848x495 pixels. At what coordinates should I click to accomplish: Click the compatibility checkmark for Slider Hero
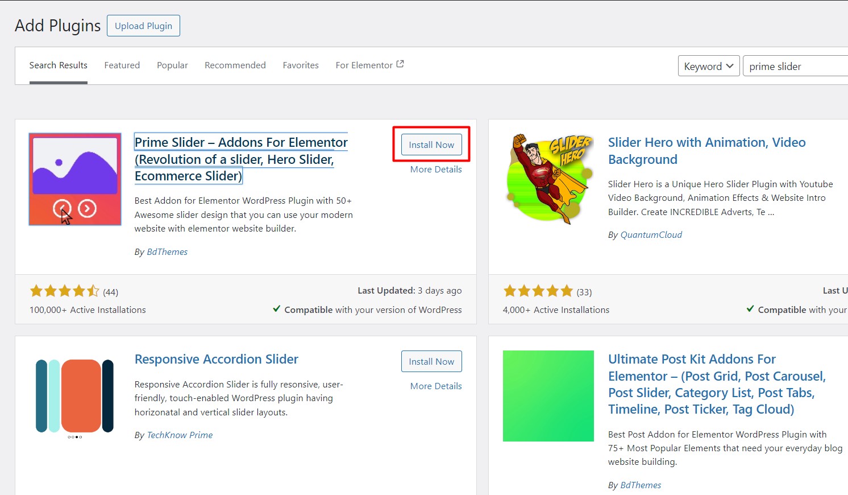tap(750, 309)
